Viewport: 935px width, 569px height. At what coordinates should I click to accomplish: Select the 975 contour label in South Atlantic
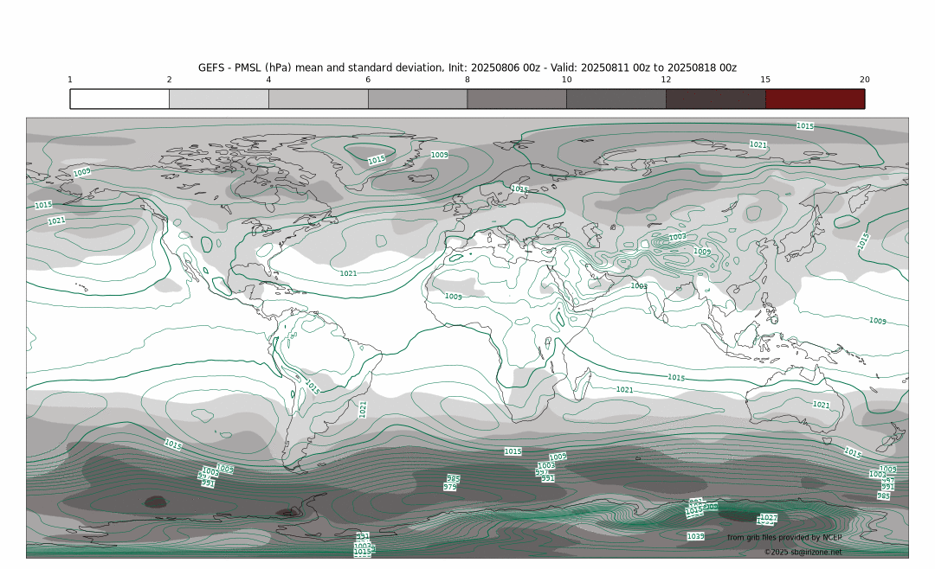(x=450, y=487)
